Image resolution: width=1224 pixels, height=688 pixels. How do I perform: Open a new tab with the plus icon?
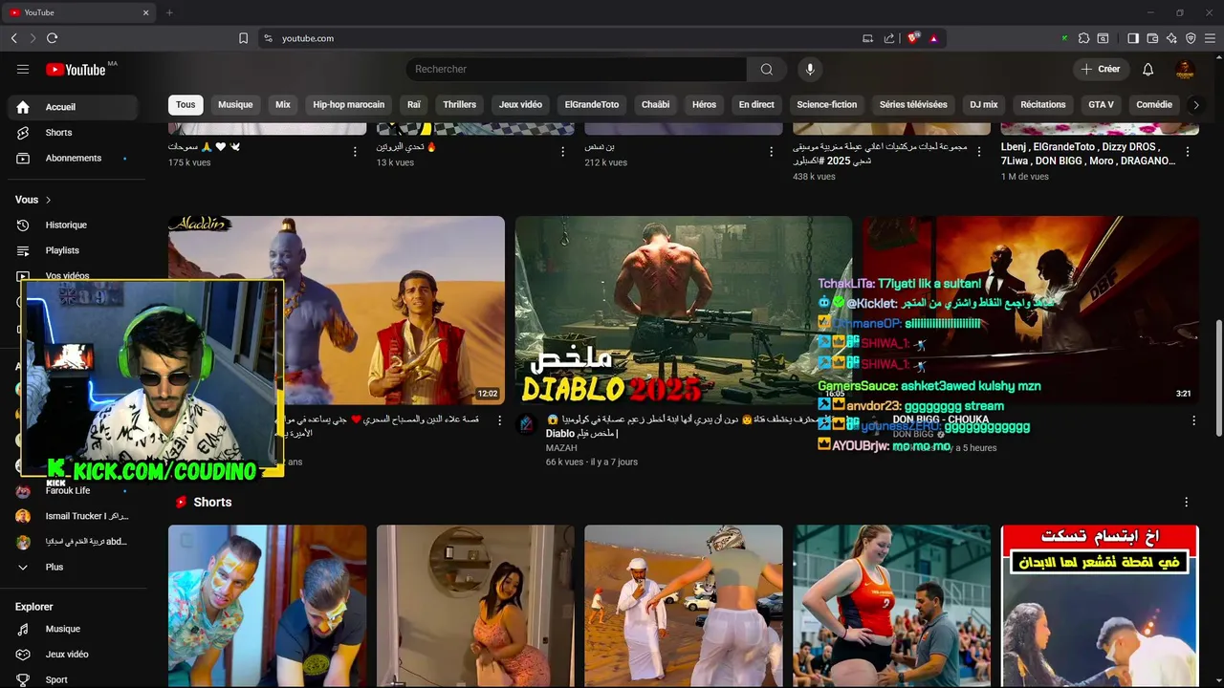169,12
